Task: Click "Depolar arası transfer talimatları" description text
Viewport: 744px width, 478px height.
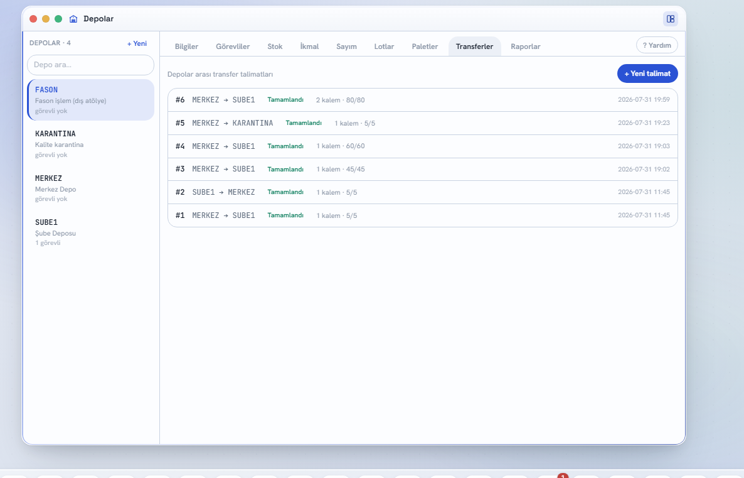Action: pyautogui.click(x=220, y=75)
